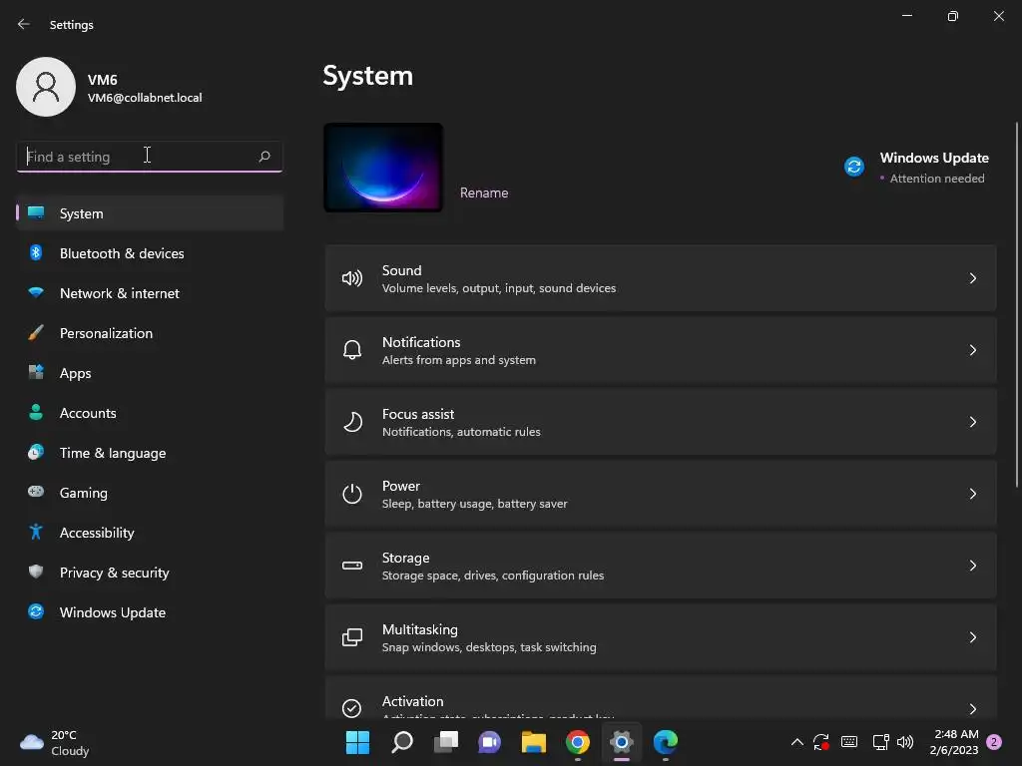Expand the Storage row chevron
This screenshot has width=1022, height=766.
click(x=972, y=566)
